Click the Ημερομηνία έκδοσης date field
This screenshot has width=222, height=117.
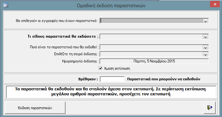154,61
